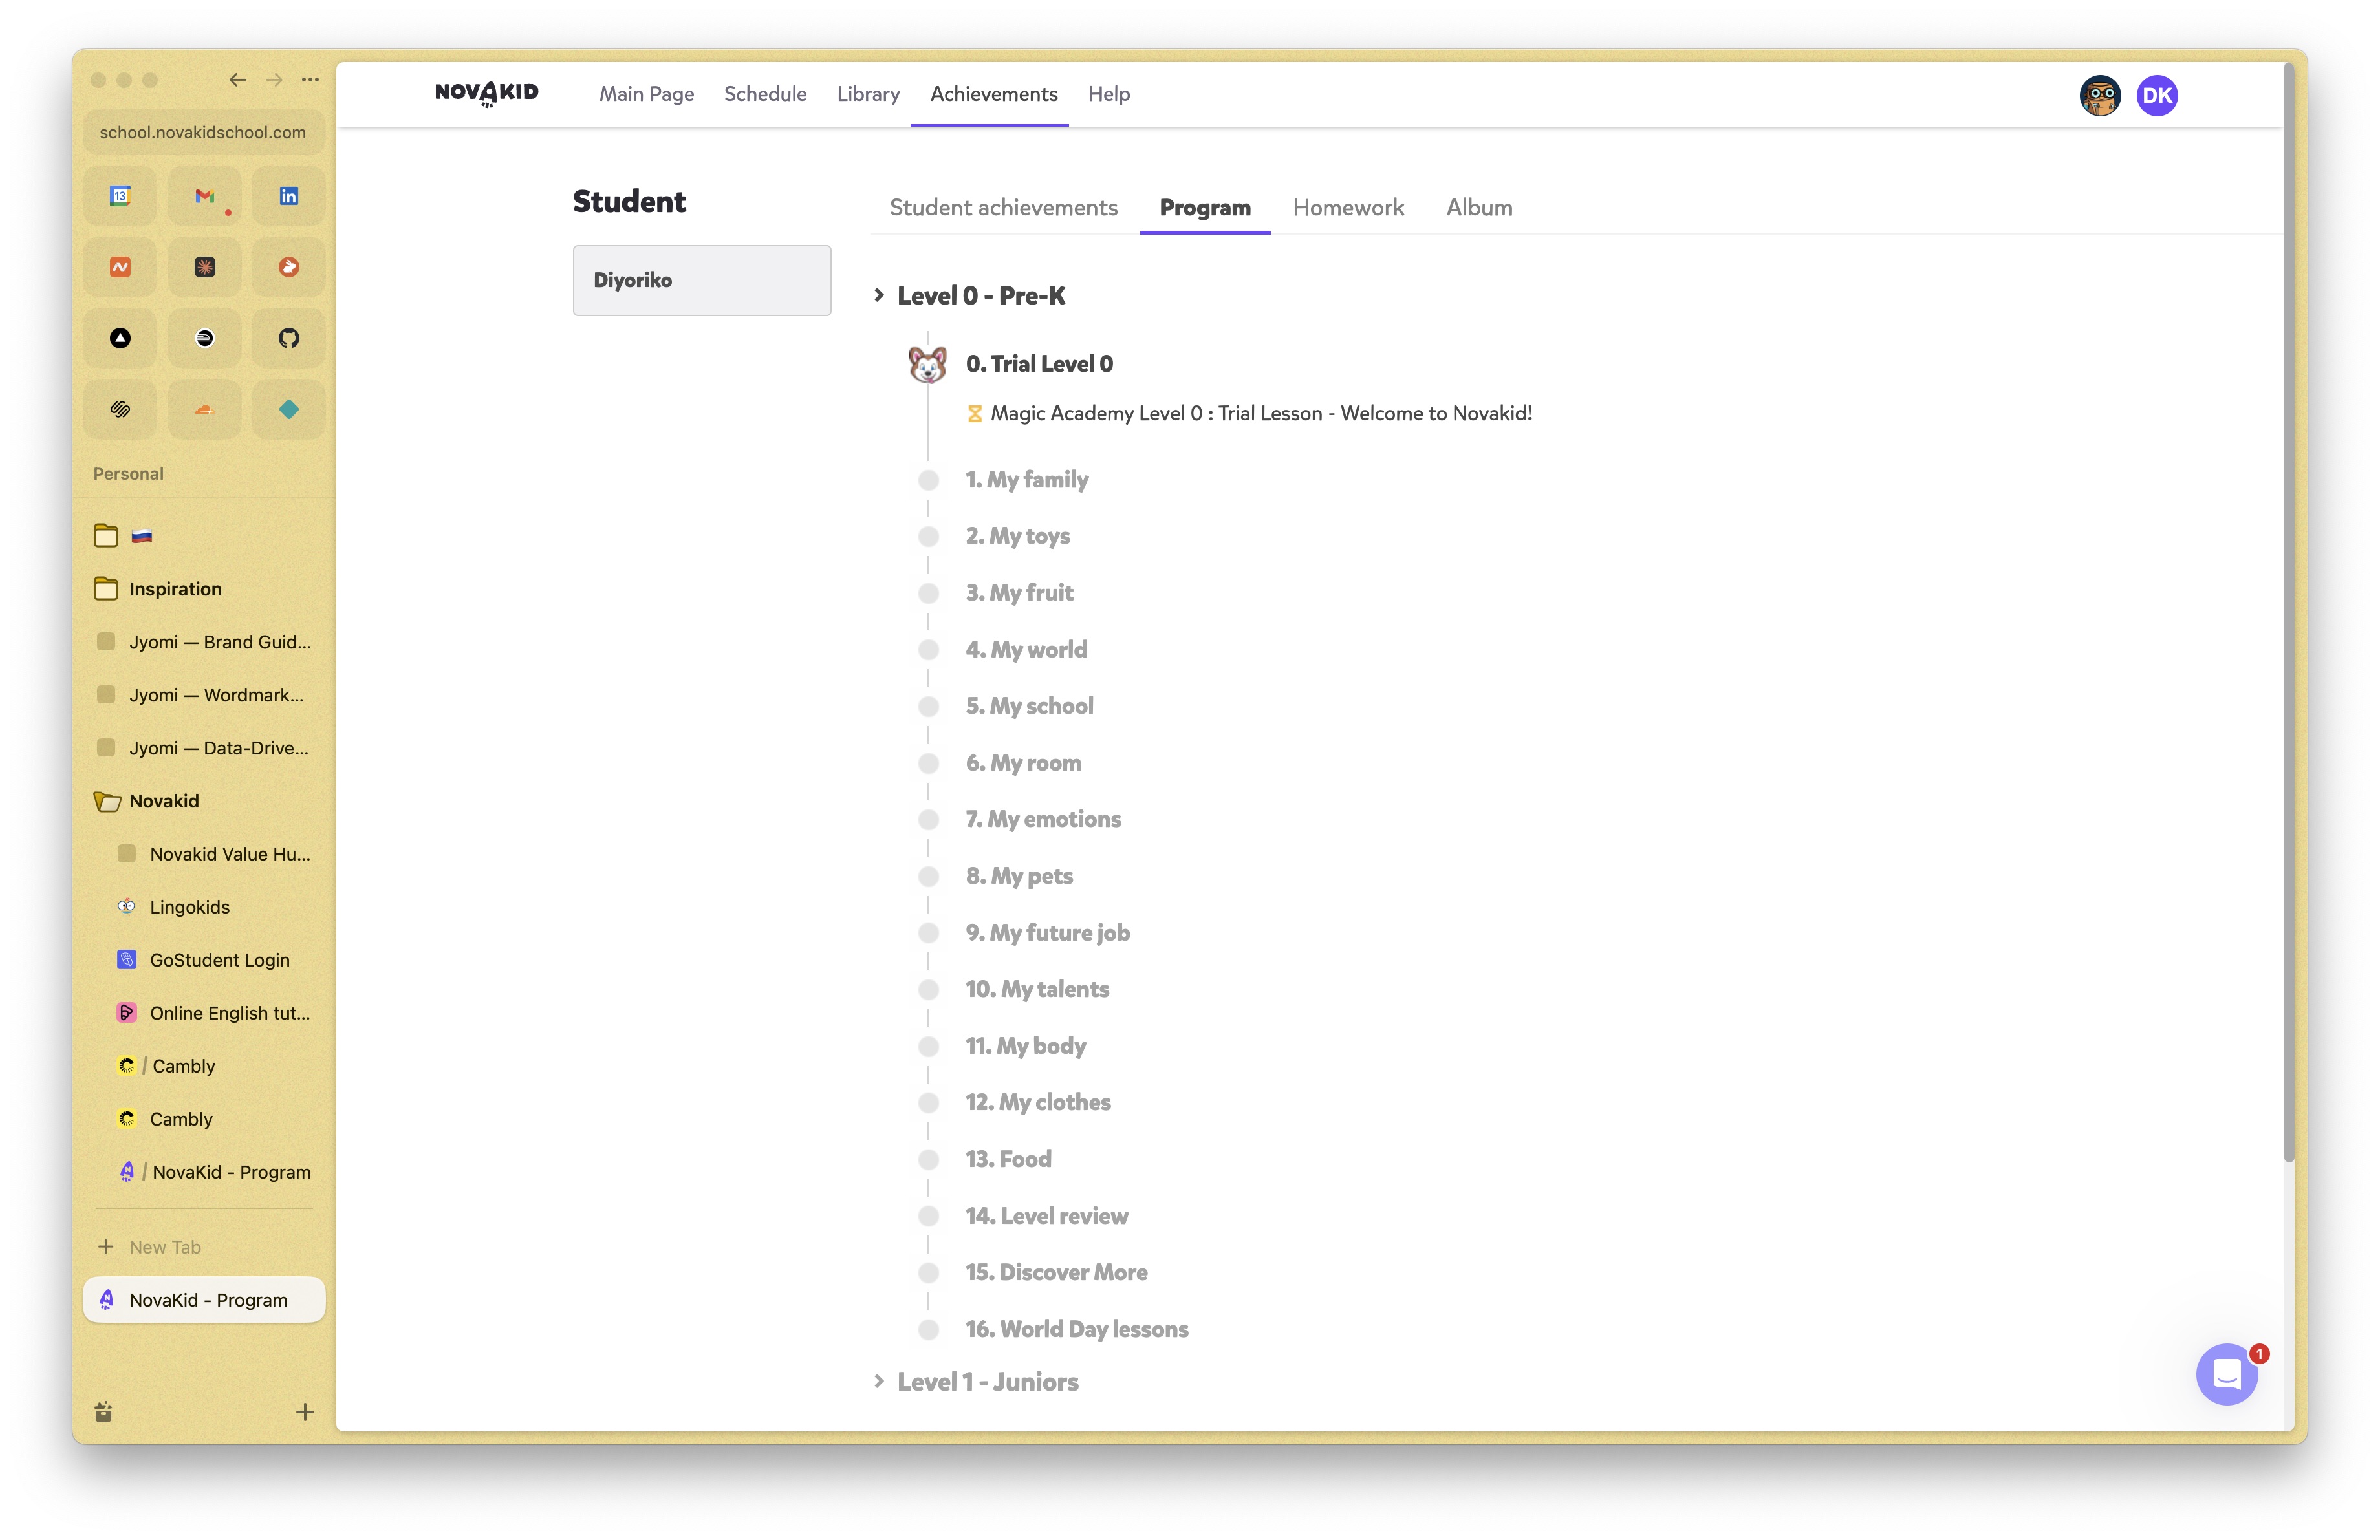Open the Magic Academy trial lesson link
The image size is (2380, 1540).
[1260, 412]
